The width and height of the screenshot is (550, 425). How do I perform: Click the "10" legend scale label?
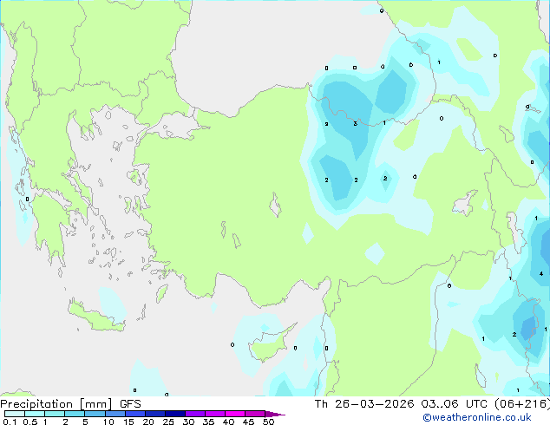(108, 422)
